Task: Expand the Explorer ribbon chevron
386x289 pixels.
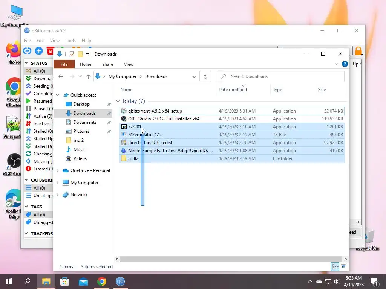Action: [x=337, y=64]
